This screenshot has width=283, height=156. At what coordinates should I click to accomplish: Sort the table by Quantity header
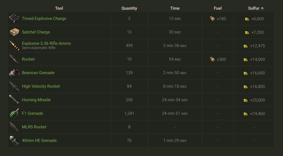(x=129, y=8)
